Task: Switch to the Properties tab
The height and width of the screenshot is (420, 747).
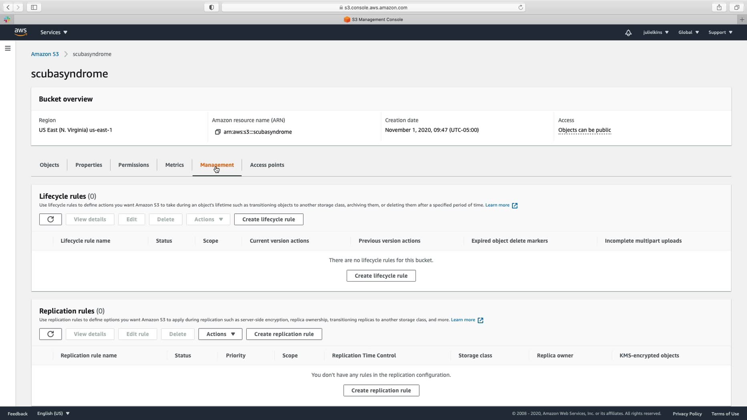Action: coord(88,165)
